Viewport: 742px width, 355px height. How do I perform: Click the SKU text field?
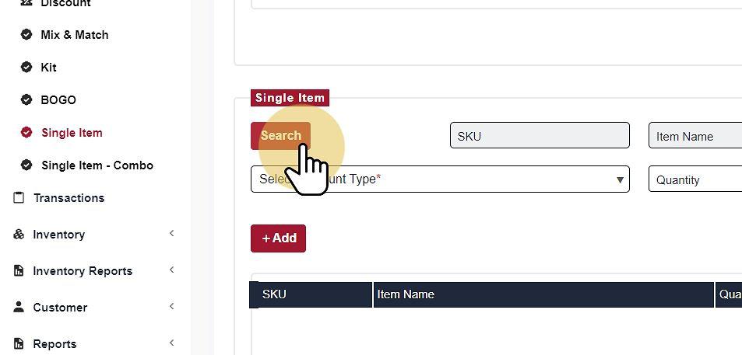pyautogui.click(x=539, y=136)
